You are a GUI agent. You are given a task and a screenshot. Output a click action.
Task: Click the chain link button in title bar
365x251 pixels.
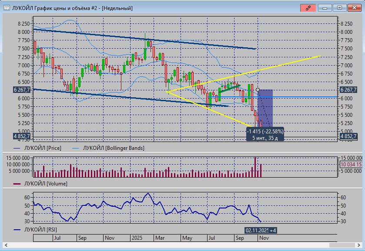click(308, 8)
